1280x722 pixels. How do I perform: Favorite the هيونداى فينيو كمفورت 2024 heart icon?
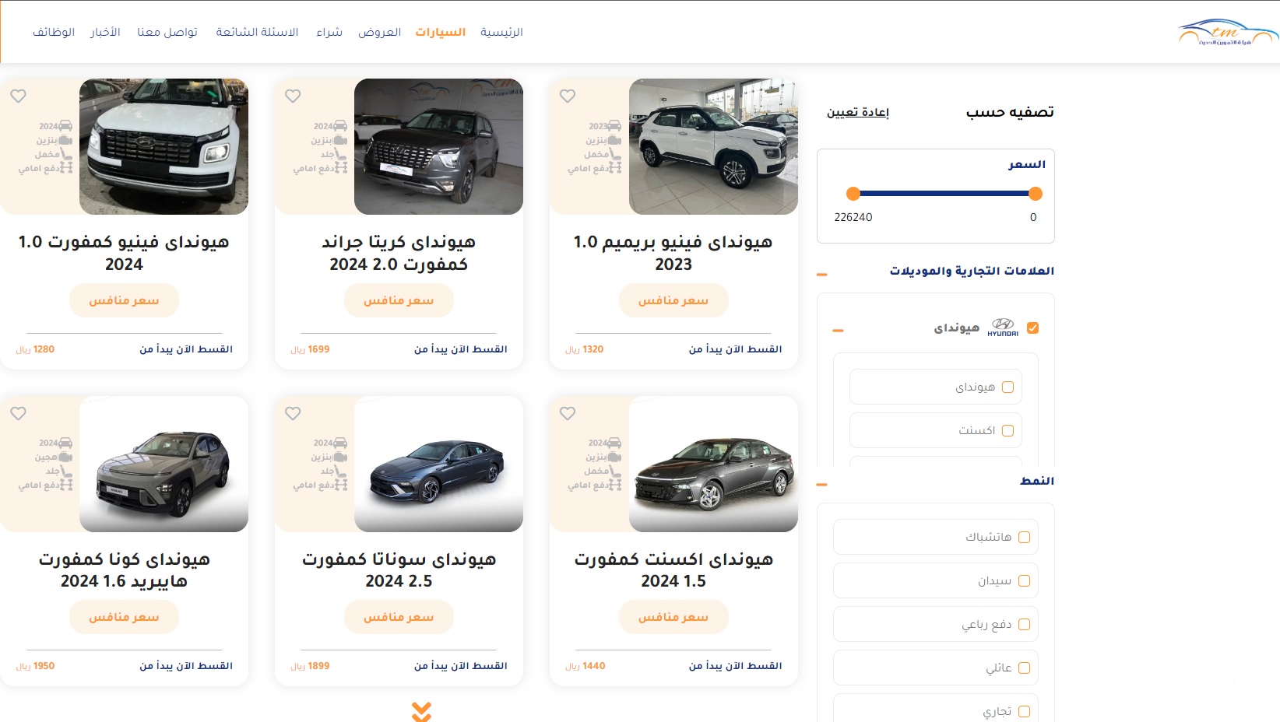coord(19,96)
